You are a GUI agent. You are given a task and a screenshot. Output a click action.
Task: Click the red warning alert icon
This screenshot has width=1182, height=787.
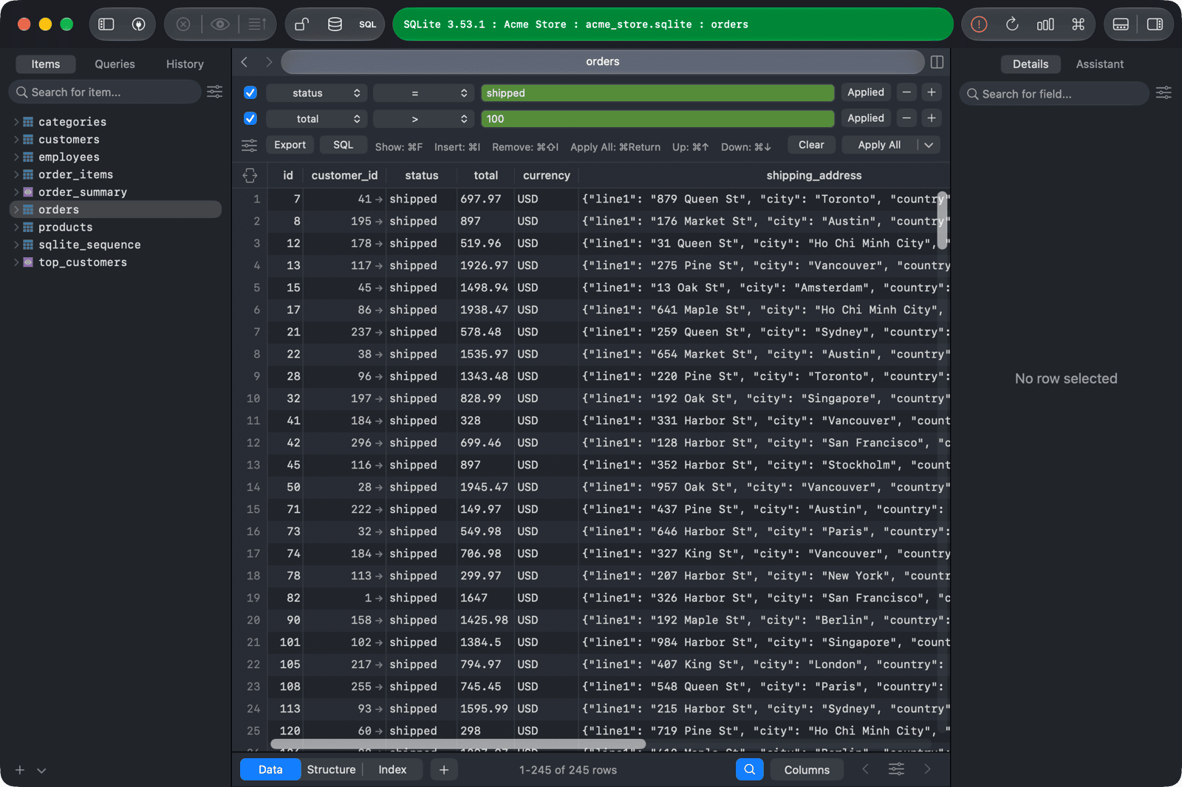tap(979, 24)
